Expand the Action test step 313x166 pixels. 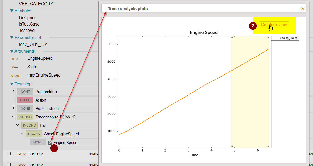click(x=14, y=100)
